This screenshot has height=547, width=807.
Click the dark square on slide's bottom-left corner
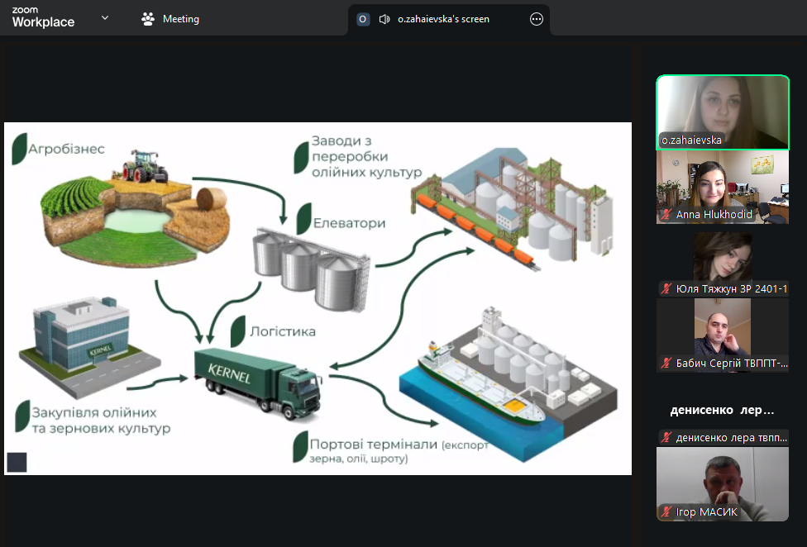pos(17,462)
